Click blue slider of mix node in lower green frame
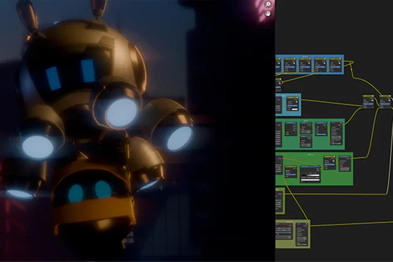 (x=330, y=165)
